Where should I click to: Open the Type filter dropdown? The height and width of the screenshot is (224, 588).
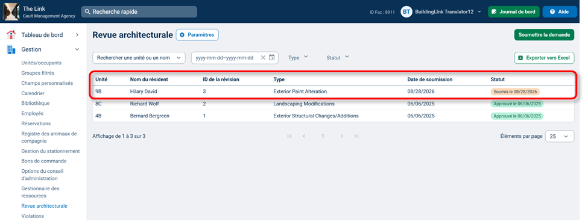(298, 58)
